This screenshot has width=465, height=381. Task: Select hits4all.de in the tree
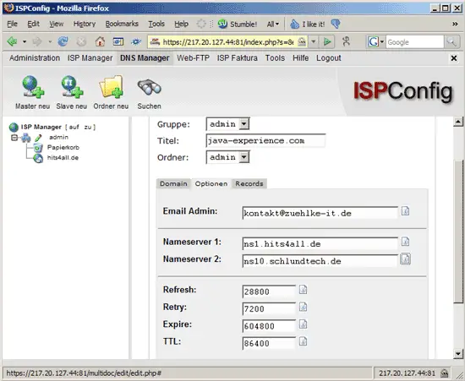tap(63, 158)
